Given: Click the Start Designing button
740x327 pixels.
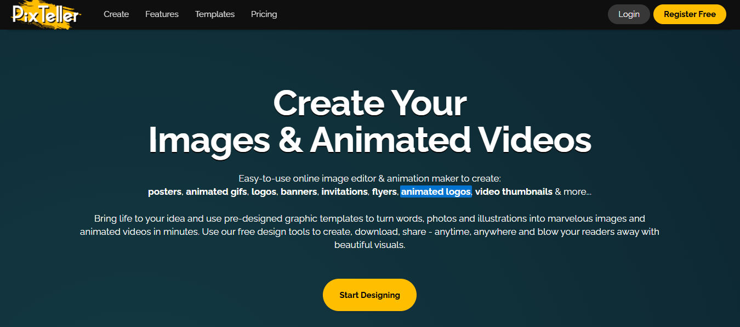Looking at the screenshot, I should pyautogui.click(x=369, y=295).
